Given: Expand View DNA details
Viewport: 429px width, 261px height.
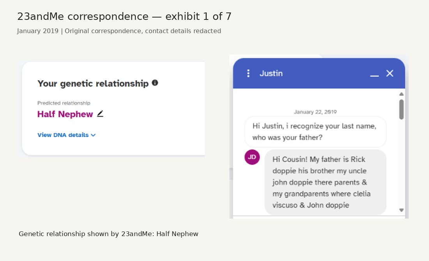Looking at the screenshot, I should pos(66,135).
